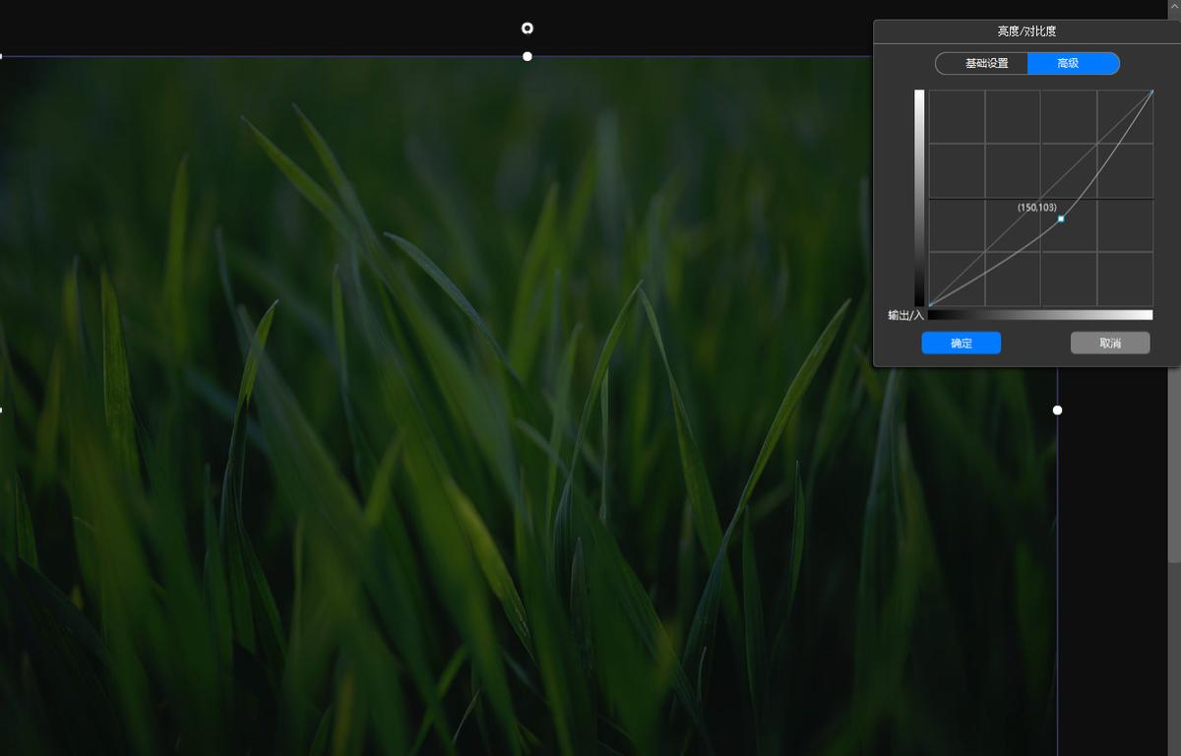Click the curve start point at bottom-left of the graph

pos(930,304)
